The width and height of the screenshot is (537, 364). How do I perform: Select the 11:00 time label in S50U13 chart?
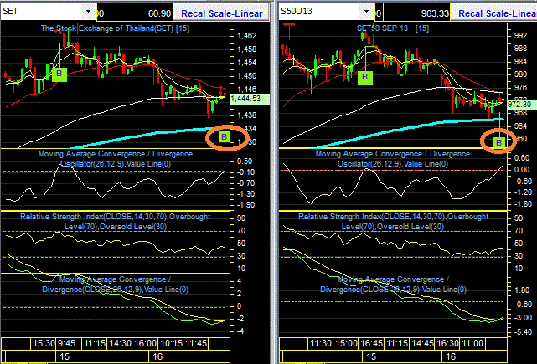tap(473, 343)
